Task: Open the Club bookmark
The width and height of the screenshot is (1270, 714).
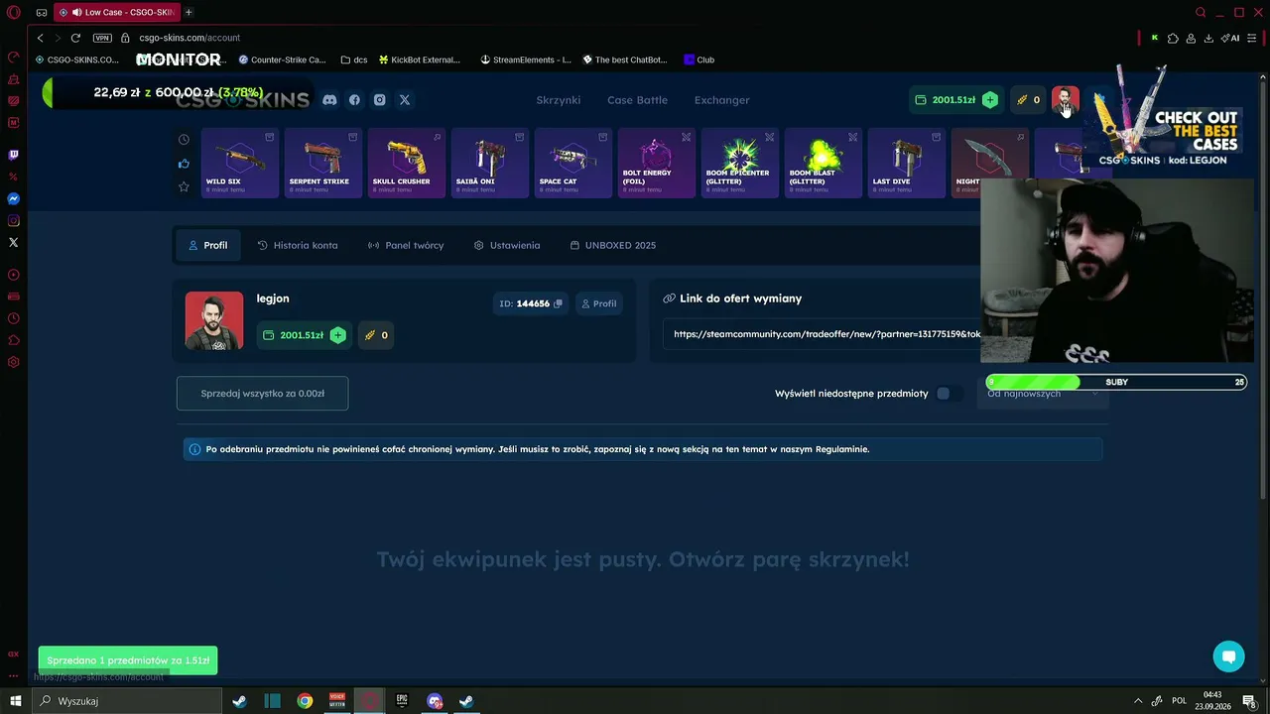Action: point(699,59)
